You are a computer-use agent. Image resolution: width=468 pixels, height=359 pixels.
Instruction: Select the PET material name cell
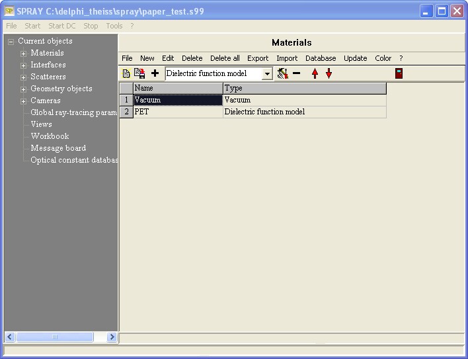pos(178,112)
